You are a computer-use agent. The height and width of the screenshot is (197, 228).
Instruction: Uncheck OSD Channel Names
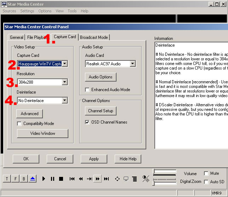(x=87, y=122)
